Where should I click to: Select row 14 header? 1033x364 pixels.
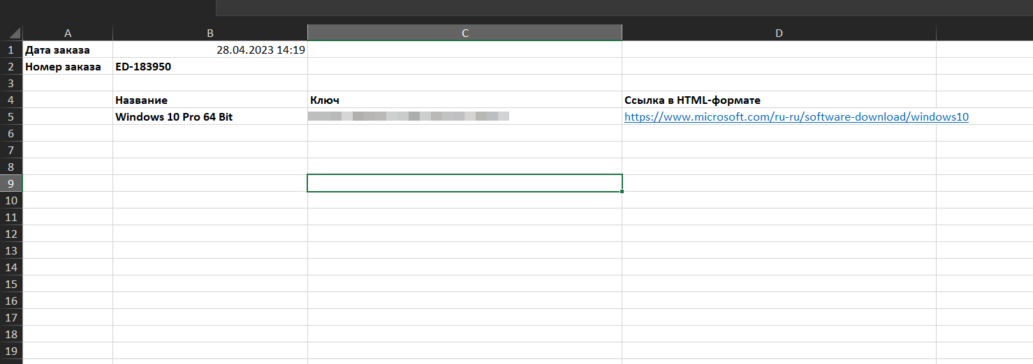[x=11, y=268]
